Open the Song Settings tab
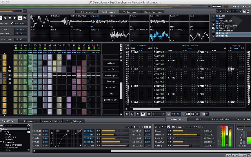This screenshot has width=251, height=157. (74, 121)
